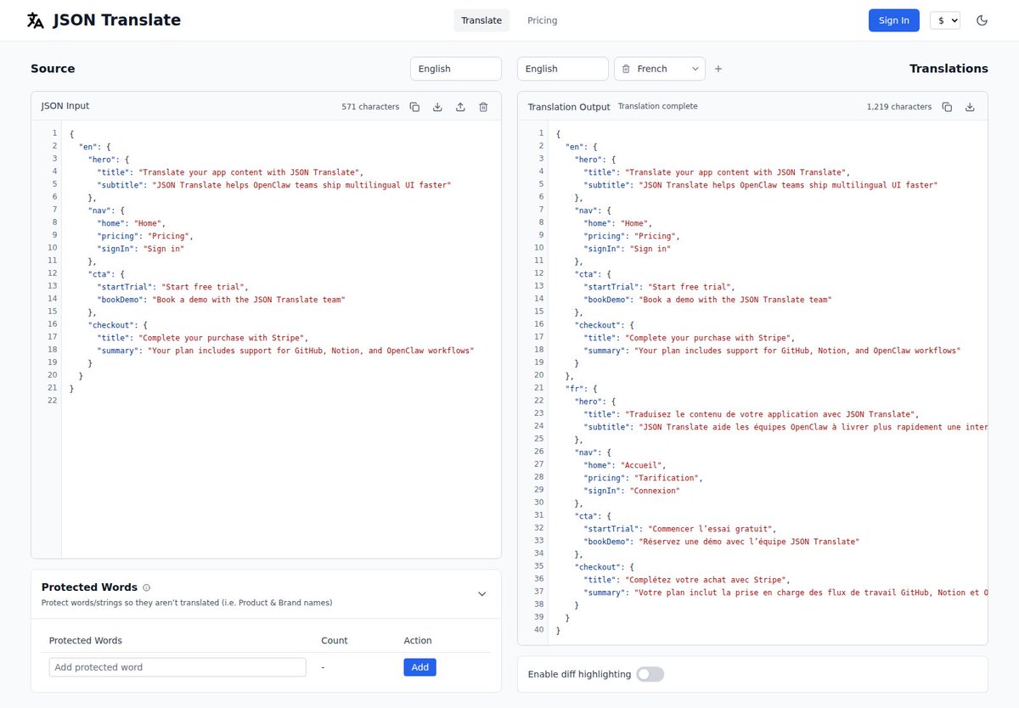This screenshot has width=1019, height=708.
Task: Click the Protected Words info icon
Action: 147,587
